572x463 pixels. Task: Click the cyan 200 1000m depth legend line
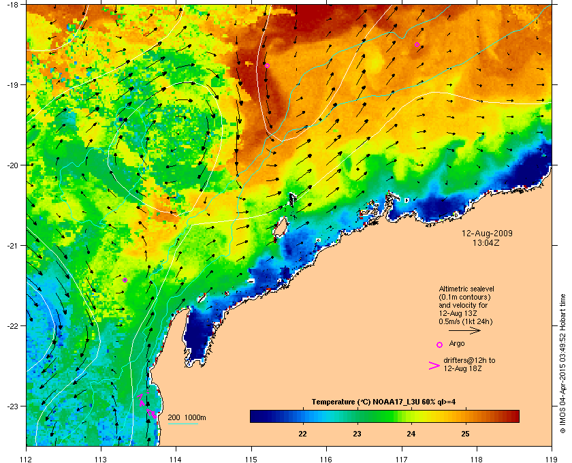[182, 424]
